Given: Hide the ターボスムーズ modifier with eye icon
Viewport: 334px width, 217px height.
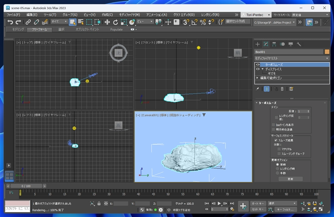Looking at the screenshot, I should (258, 65).
